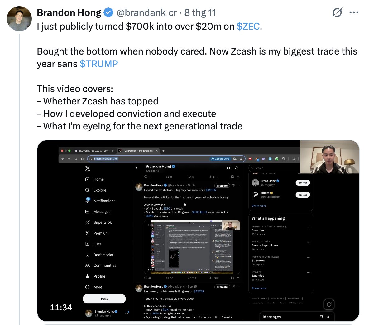Viewport: 369px width, 325px height.
Task: Click the blue verified badge beside Brandon Hong
Action: pos(108,13)
